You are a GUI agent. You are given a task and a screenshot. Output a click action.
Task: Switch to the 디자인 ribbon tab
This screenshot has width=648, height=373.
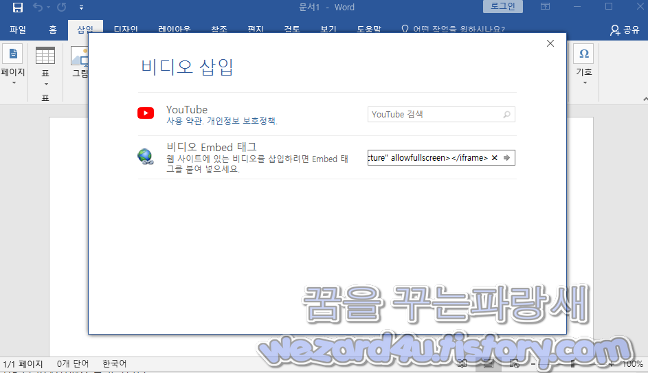coord(126,30)
